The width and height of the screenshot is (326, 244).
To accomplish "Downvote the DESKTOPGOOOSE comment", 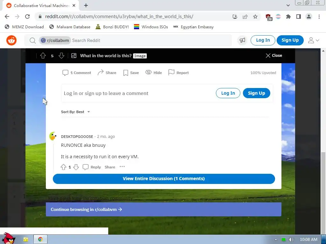I will pyautogui.click(x=76, y=167).
